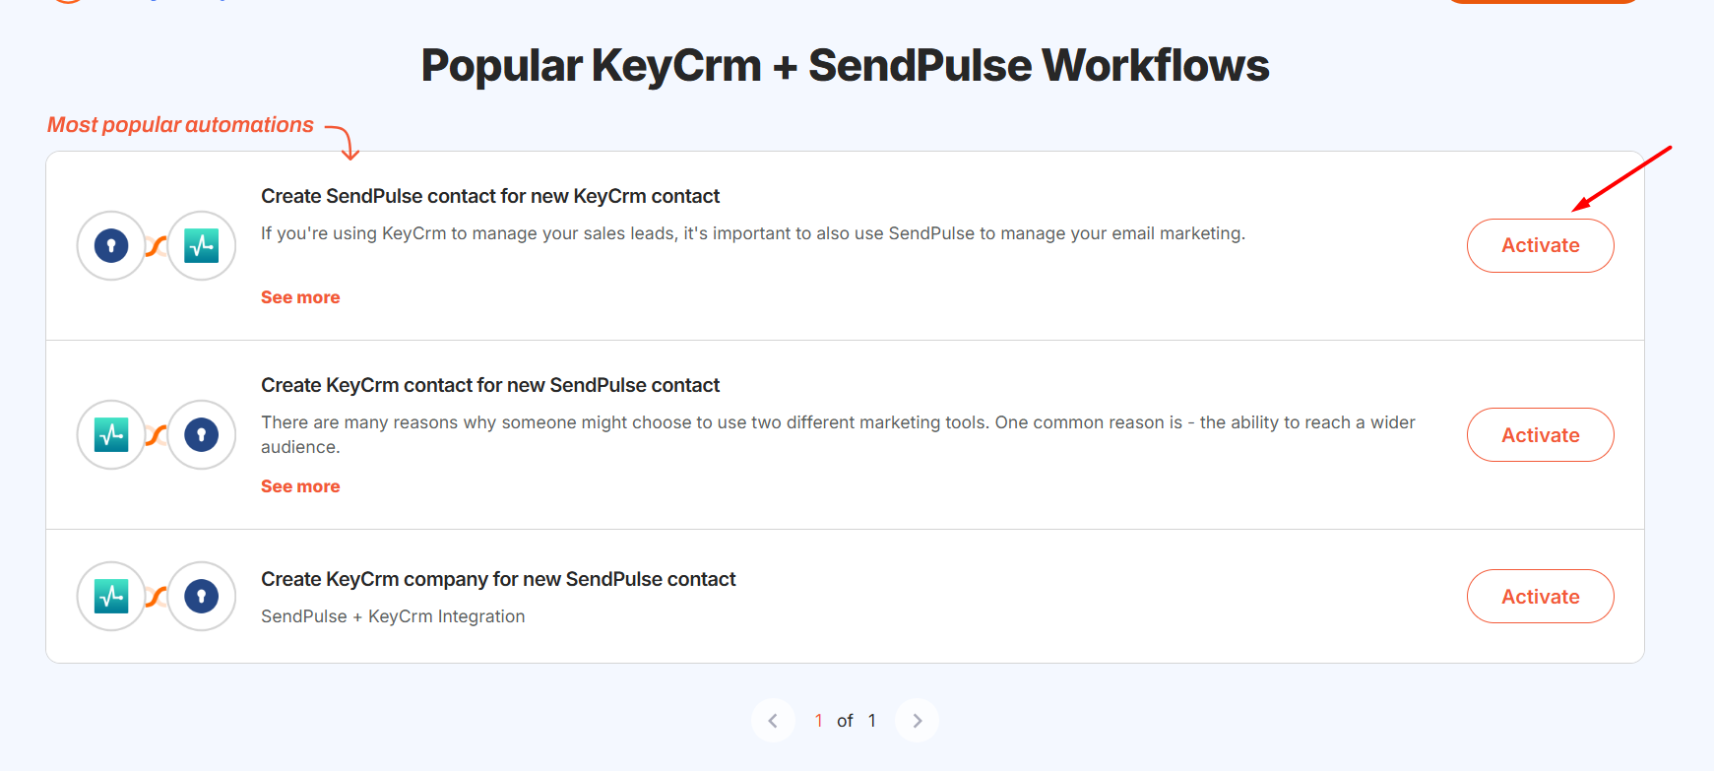Click the orange connector link between first workflow icons
The width and height of the screenshot is (1714, 771).
pyautogui.click(x=157, y=246)
